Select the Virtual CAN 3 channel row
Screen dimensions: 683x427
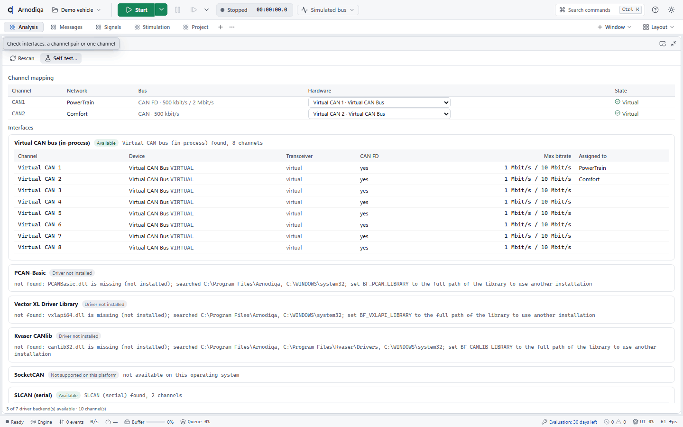coord(341,191)
